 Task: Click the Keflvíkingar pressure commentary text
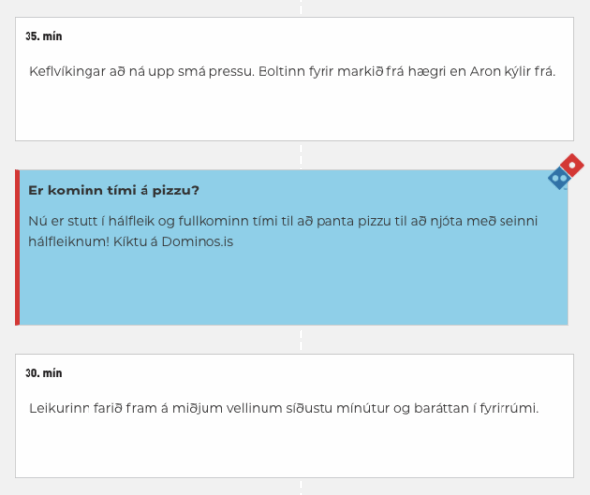pos(292,71)
